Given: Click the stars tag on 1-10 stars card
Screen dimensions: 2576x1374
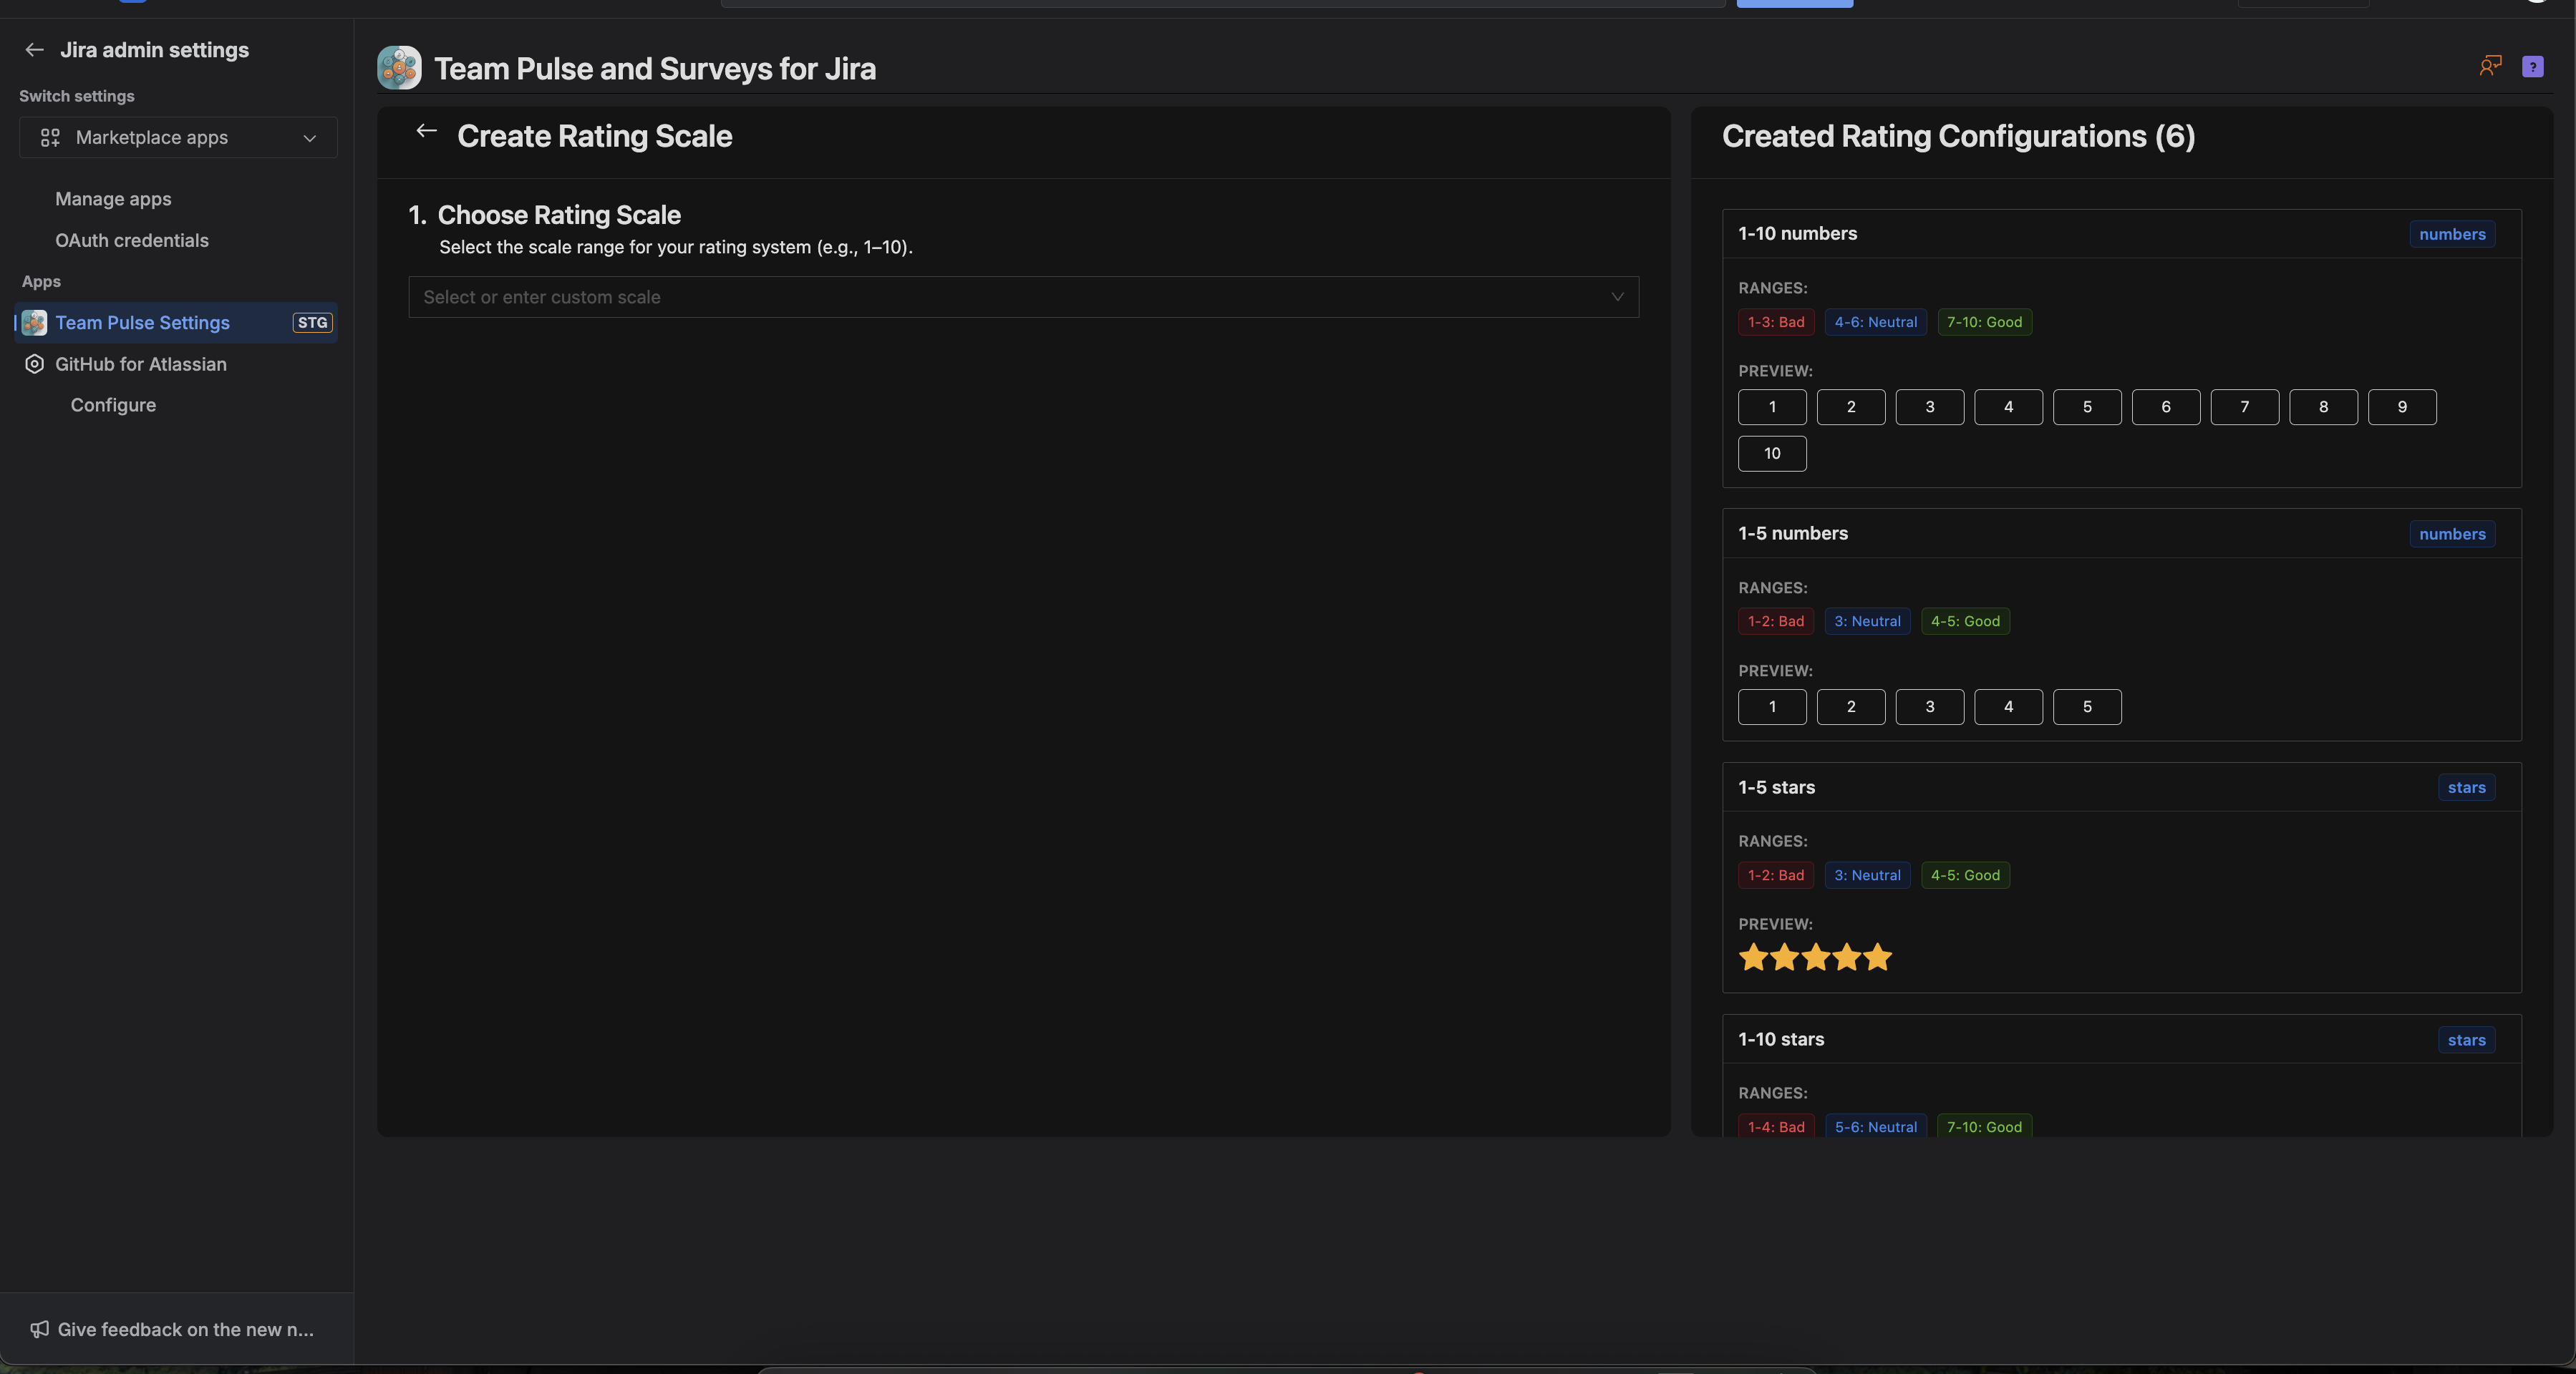Looking at the screenshot, I should click(2466, 1041).
